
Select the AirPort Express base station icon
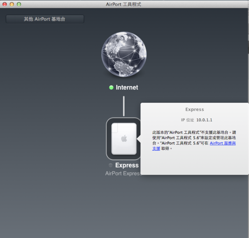pos(124,138)
